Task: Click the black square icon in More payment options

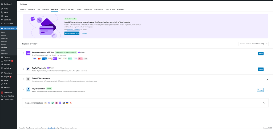Action: (x=63, y=103)
